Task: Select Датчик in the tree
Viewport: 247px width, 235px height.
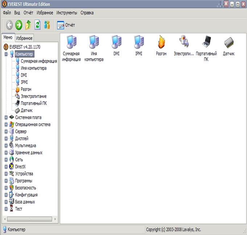Action: (x=26, y=110)
